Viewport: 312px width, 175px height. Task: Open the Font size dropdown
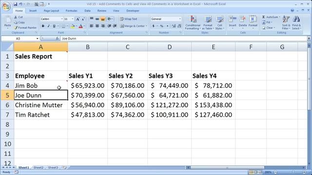tap(73, 19)
